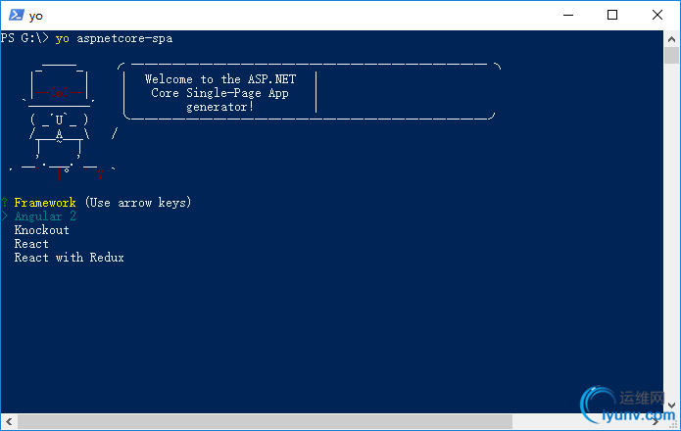Minimize the yo PowerShell window
Screen dimensions: 681x431
click(x=568, y=16)
